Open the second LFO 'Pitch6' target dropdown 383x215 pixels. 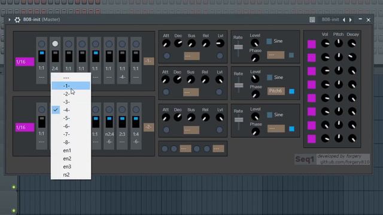(276, 91)
